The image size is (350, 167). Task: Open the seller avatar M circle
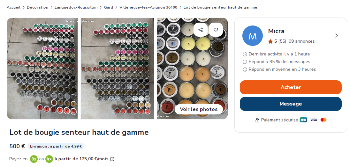253,36
